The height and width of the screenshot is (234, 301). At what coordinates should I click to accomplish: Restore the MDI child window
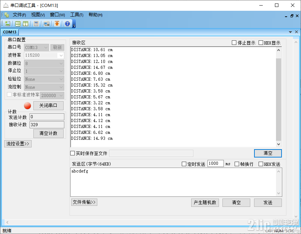pos(292,16)
